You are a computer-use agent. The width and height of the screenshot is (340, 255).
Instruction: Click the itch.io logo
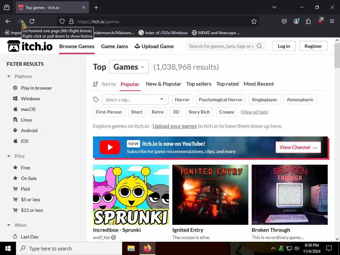pyautogui.click(x=30, y=46)
